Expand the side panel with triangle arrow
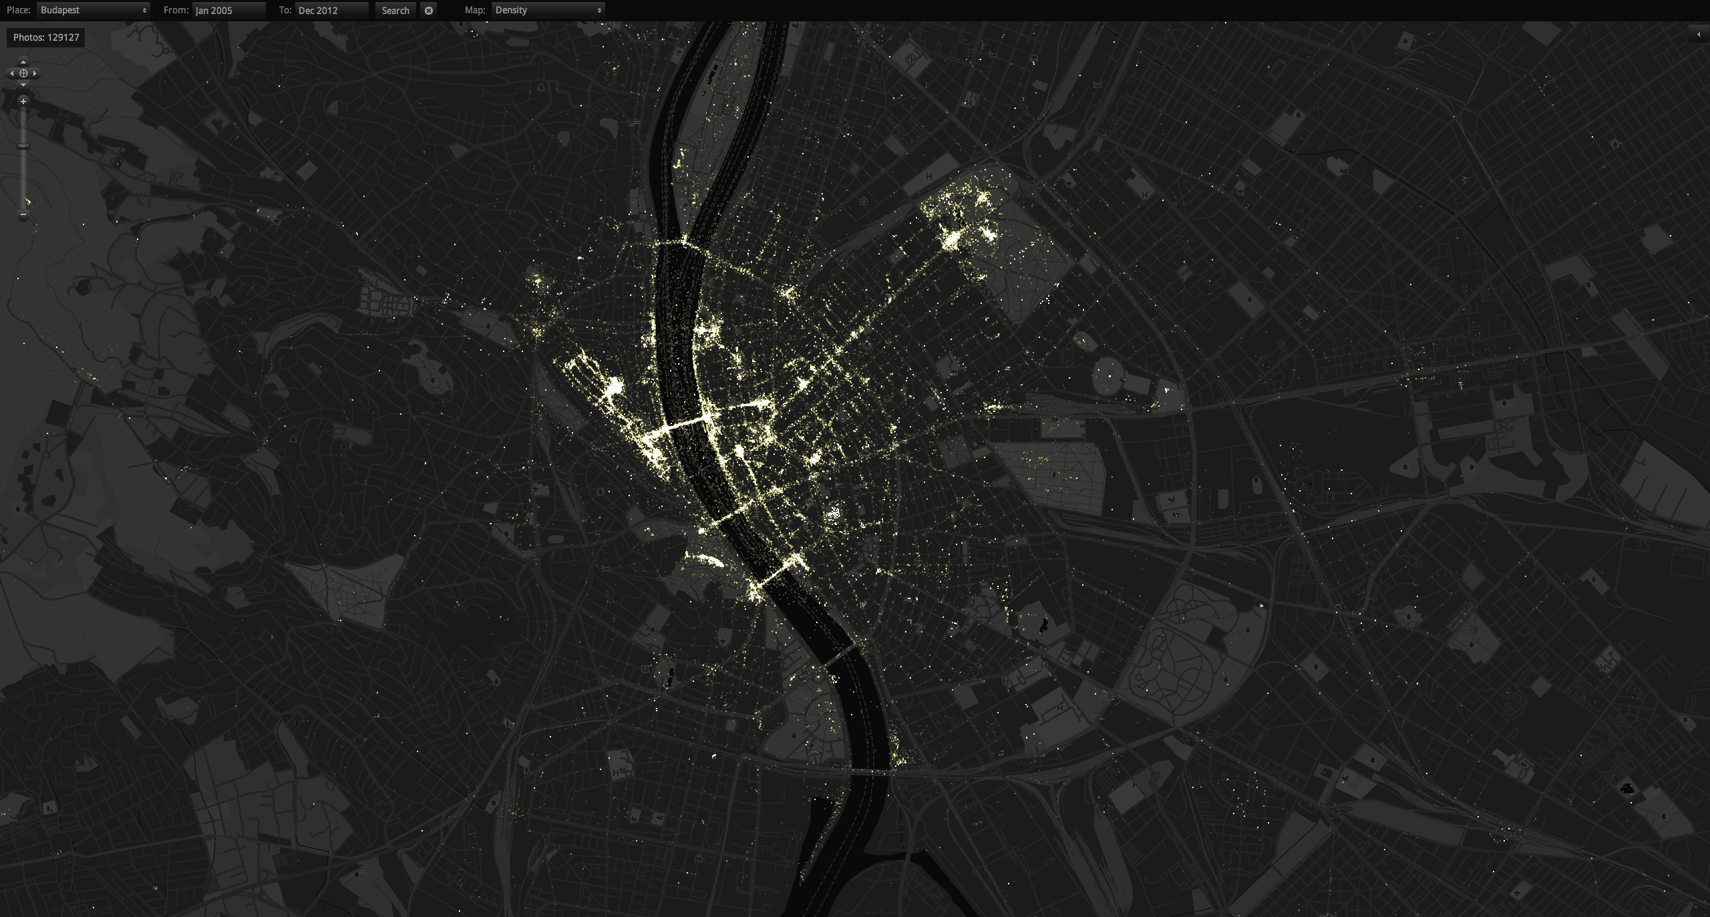 (x=1699, y=34)
